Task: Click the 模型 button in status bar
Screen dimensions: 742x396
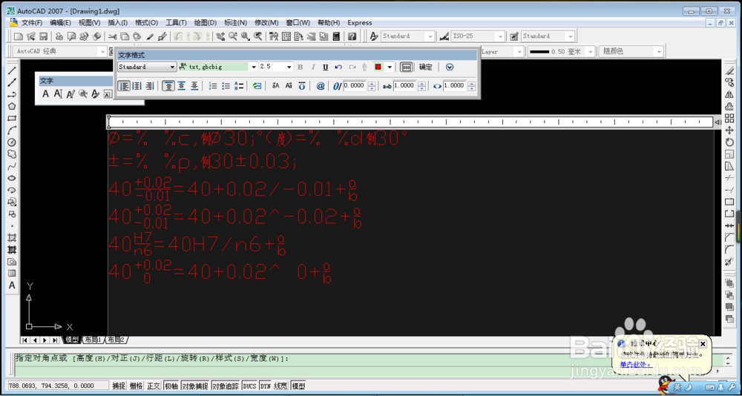Action: tap(298, 386)
